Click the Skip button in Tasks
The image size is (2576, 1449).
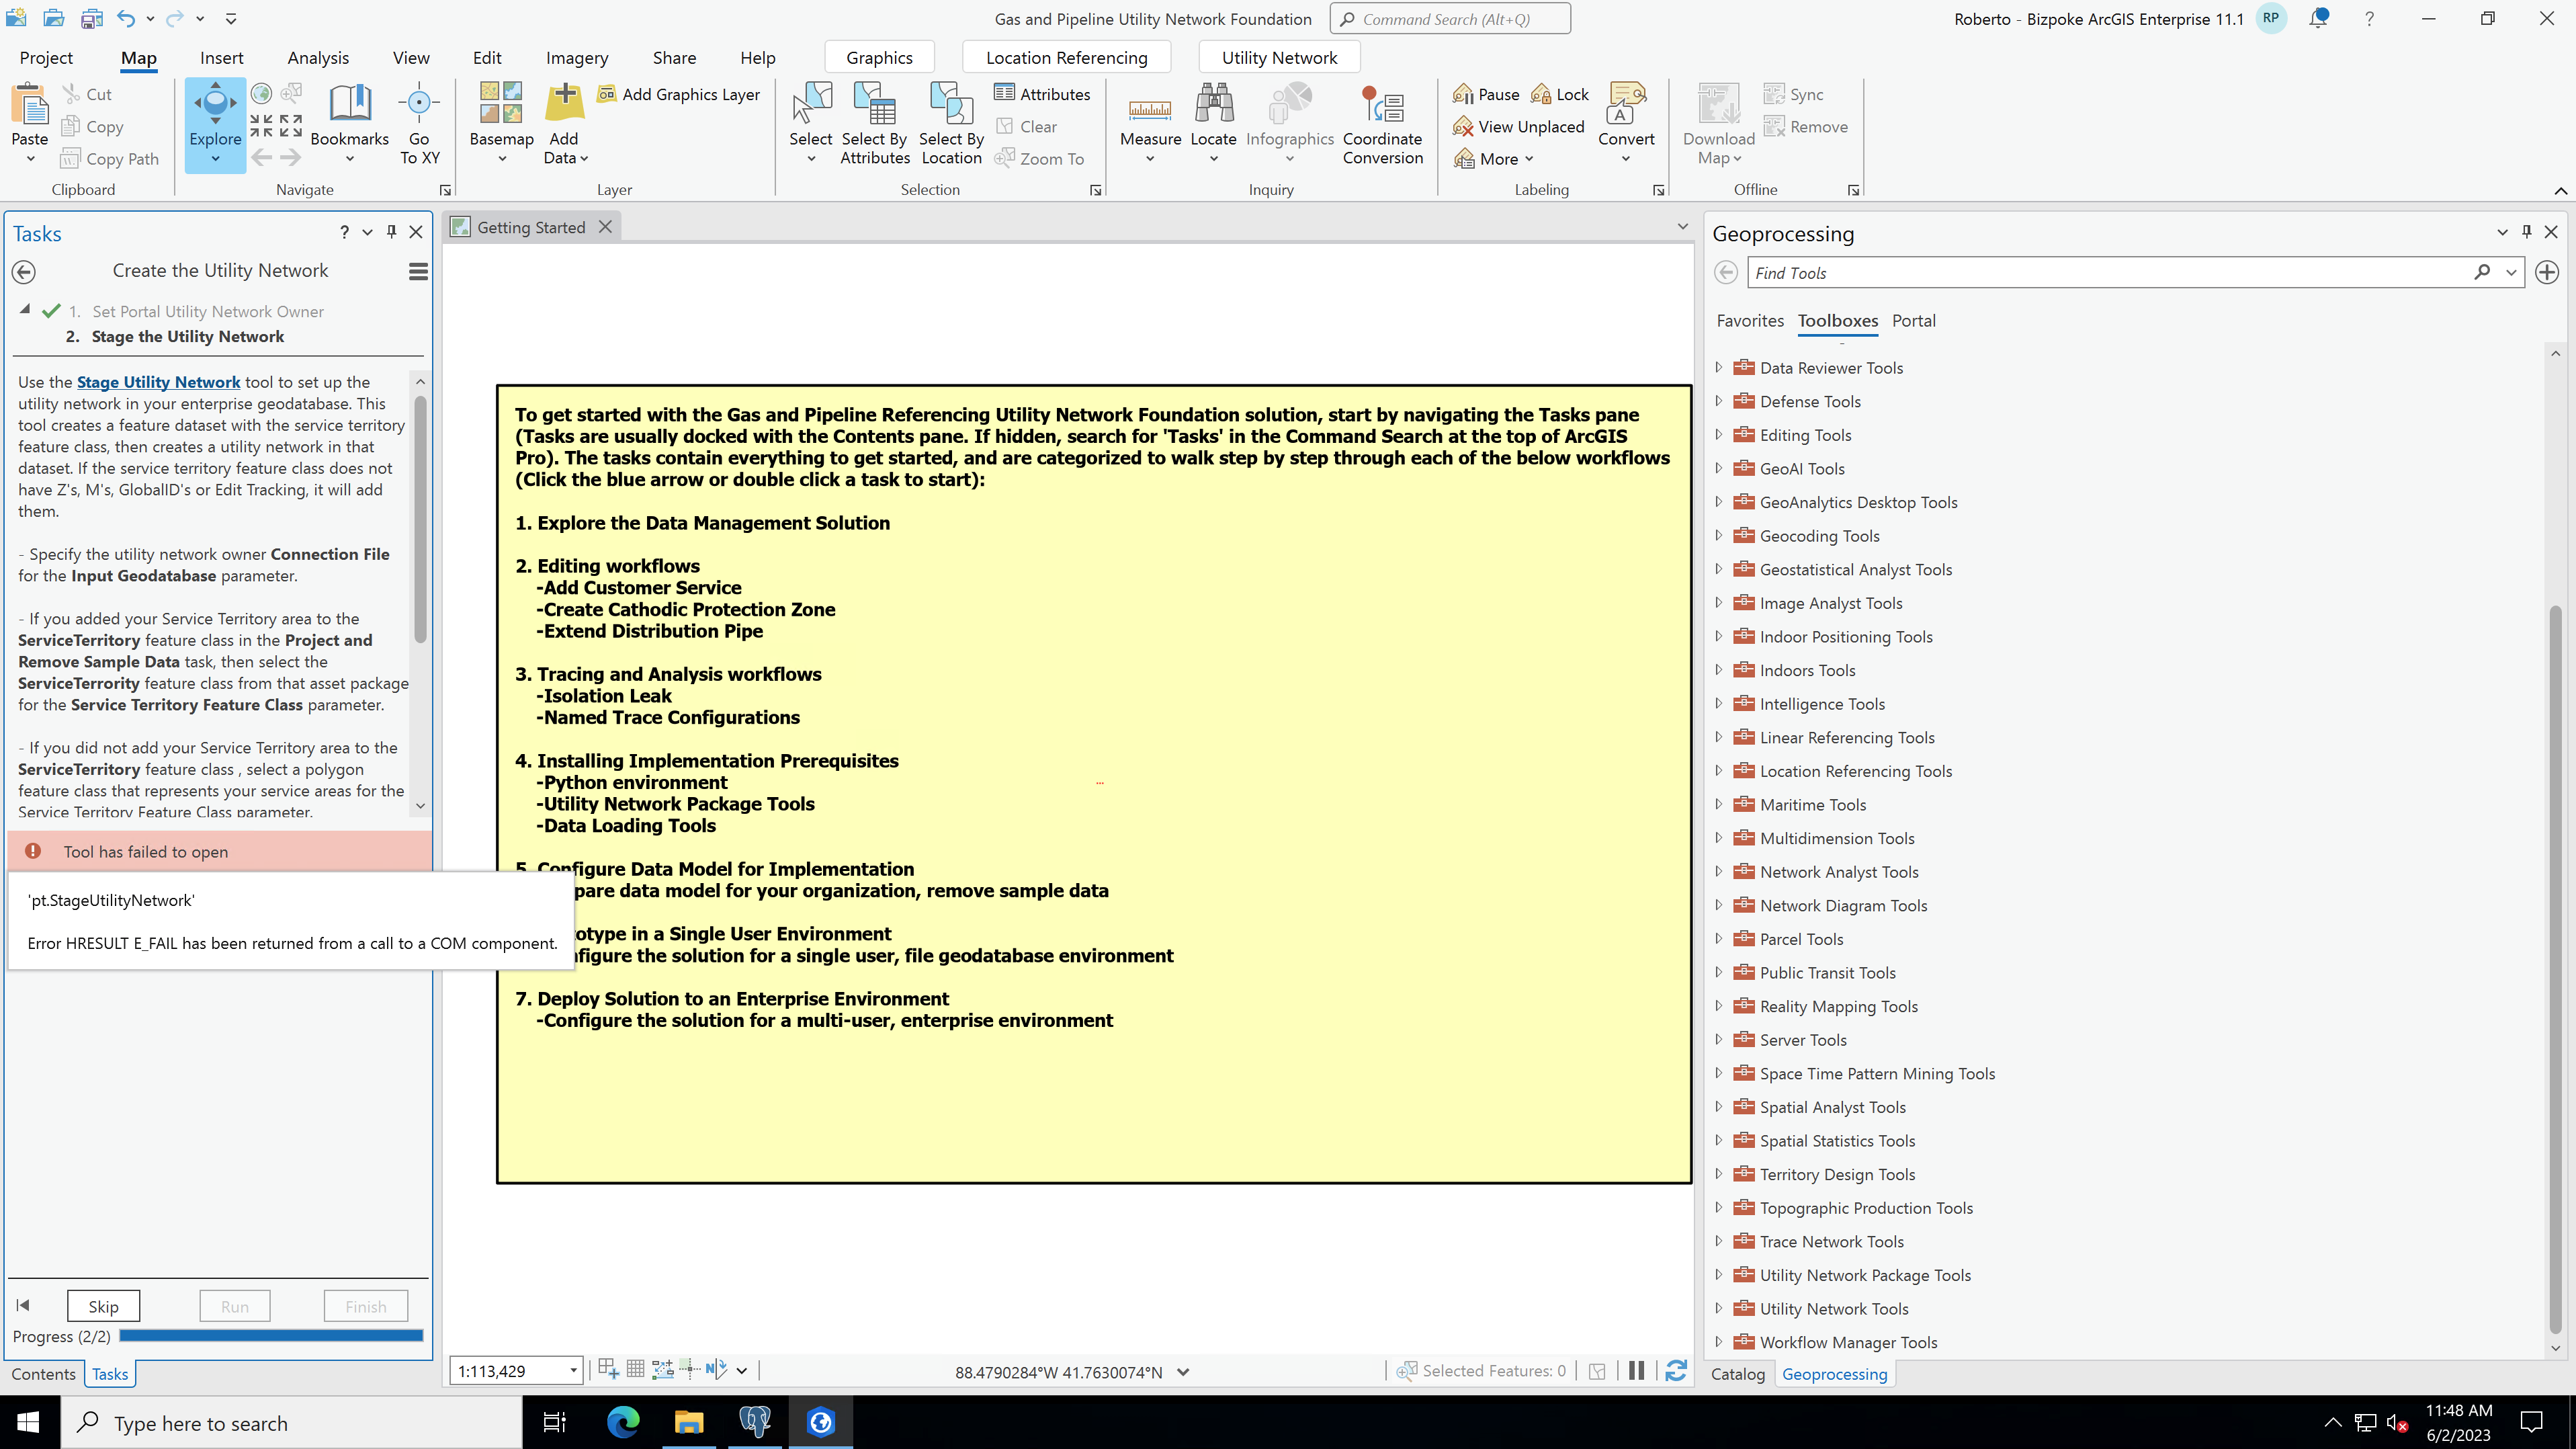pos(103,1306)
